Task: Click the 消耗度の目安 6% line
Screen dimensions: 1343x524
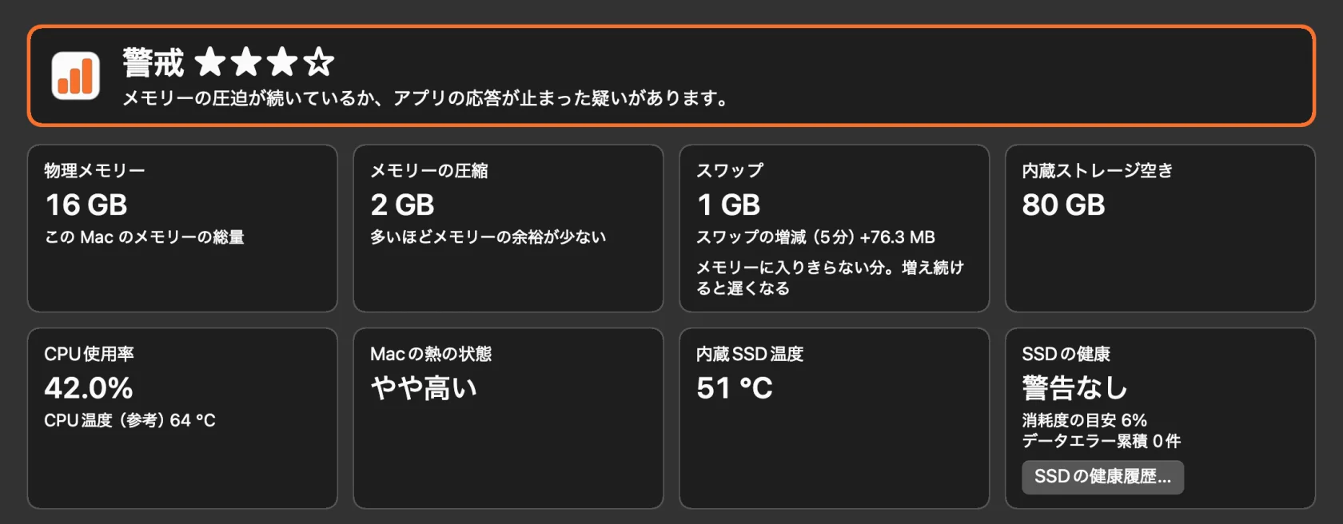Action: 1084,420
